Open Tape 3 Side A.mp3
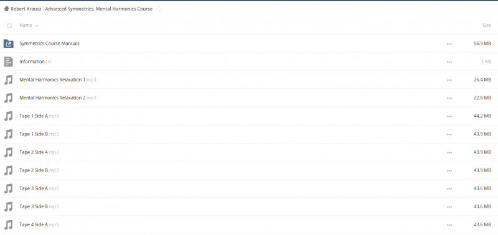498x235 pixels. click(39, 188)
